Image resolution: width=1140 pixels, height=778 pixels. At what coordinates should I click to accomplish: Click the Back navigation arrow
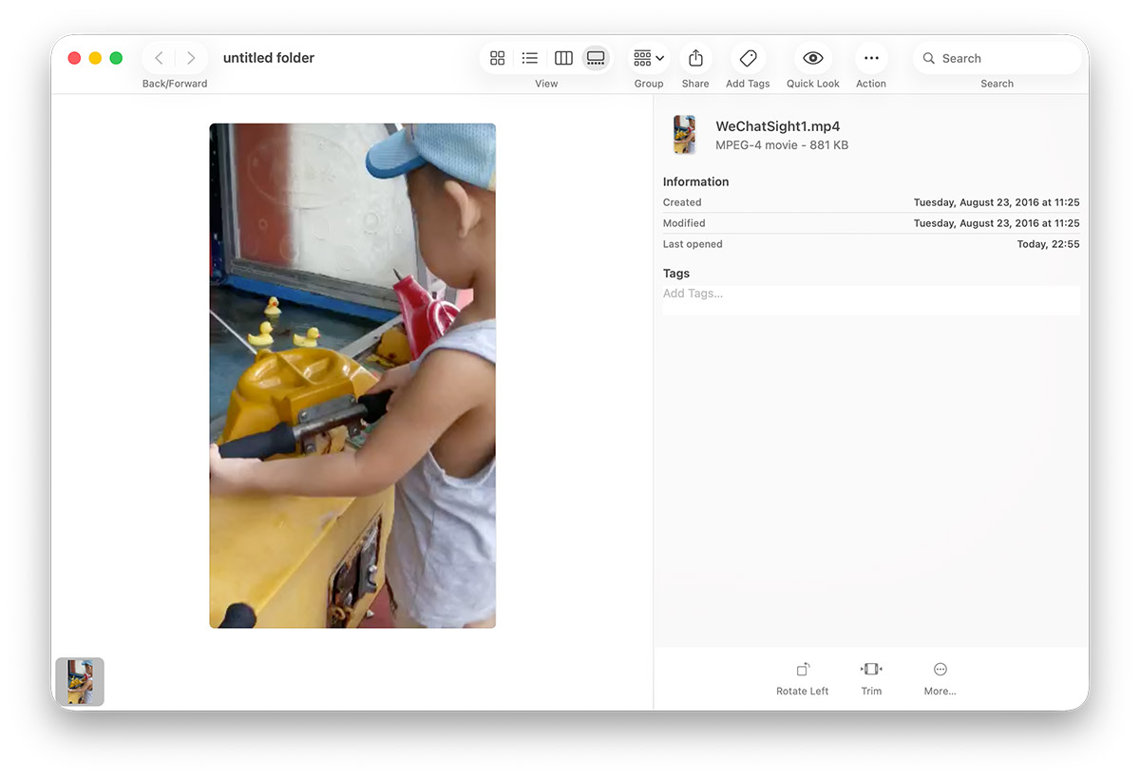pyautogui.click(x=158, y=58)
